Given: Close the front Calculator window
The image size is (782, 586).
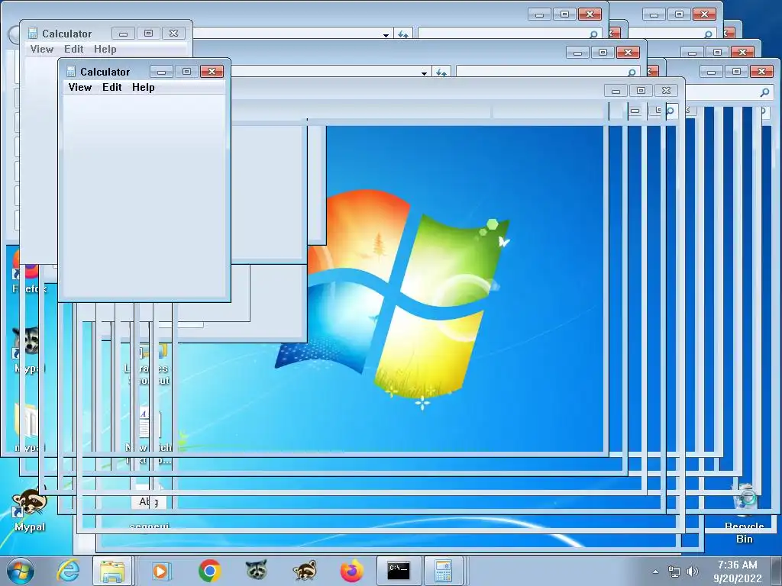Looking at the screenshot, I should click(212, 72).
